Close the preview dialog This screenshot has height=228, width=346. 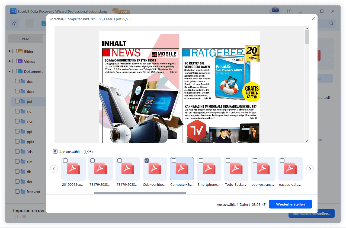(313, 19)
